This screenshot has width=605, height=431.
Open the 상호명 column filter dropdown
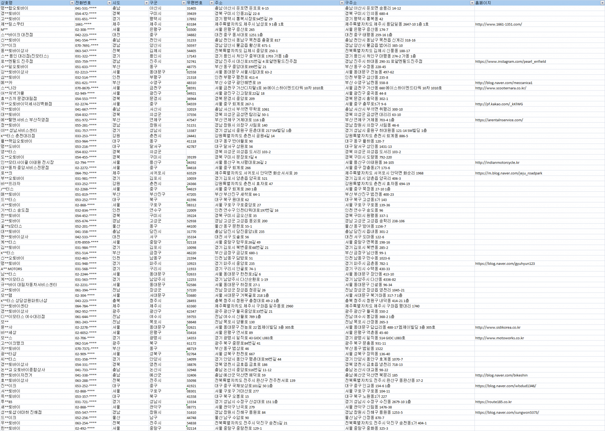tap(72, 3)
